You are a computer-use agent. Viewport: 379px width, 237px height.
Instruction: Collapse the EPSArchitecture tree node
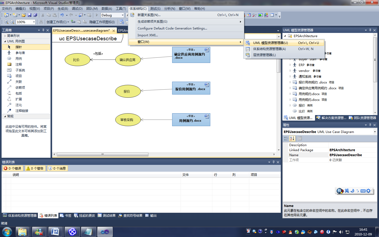(x=285, y=36)
